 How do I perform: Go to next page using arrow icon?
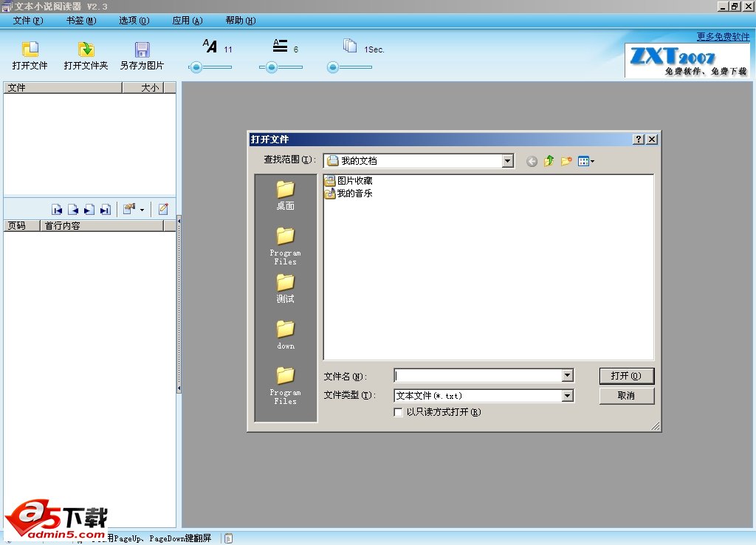pos(89,209)
